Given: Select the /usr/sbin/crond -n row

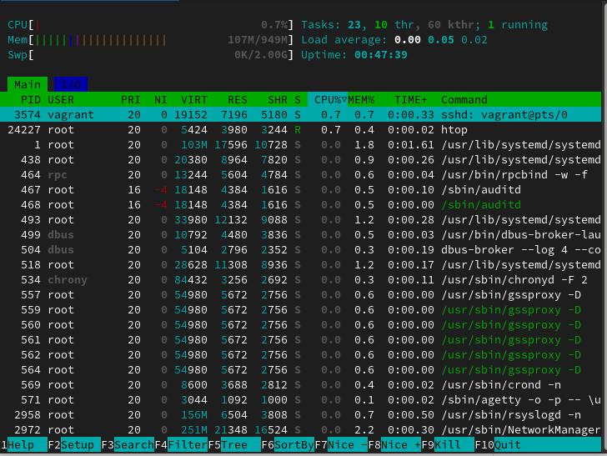Looking at the screenshot, I should pyautogui.click(x=300, y=385).
